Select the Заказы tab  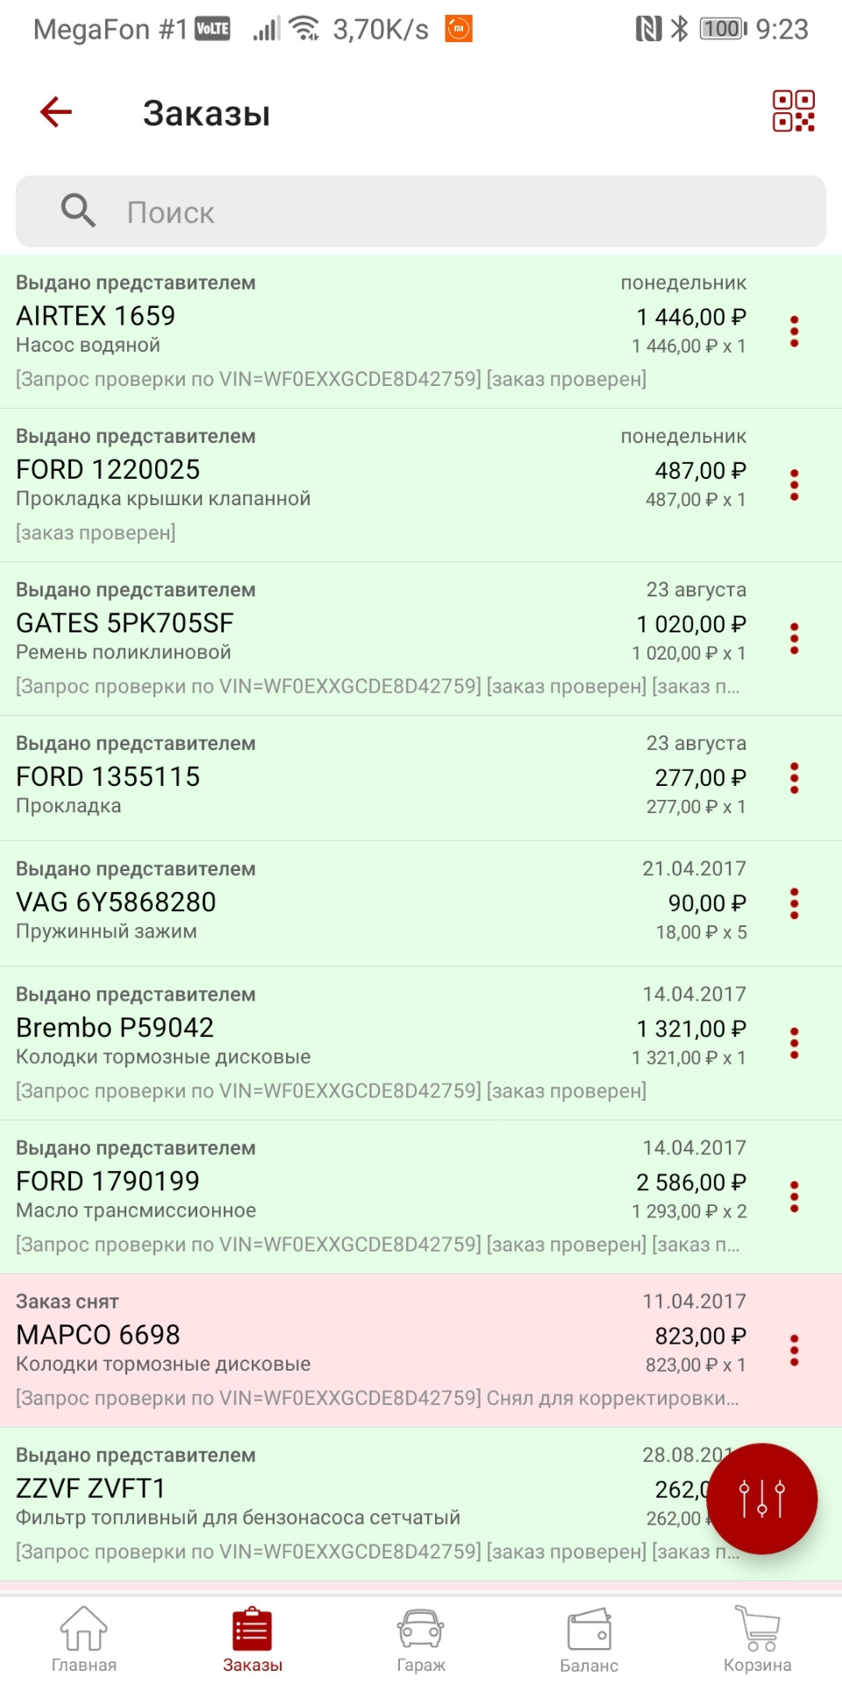pyautogui.click(x=253, y=1639)
